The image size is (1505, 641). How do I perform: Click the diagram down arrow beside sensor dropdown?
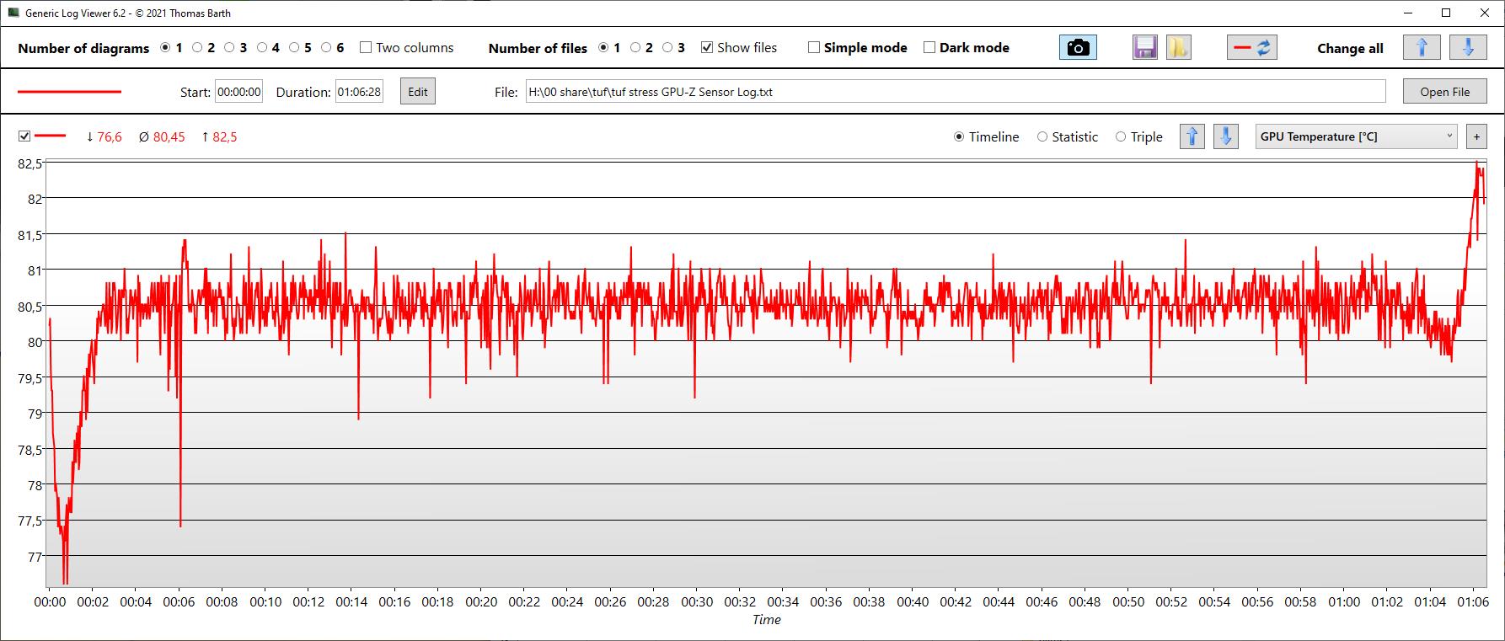(x=1225, y=136)
